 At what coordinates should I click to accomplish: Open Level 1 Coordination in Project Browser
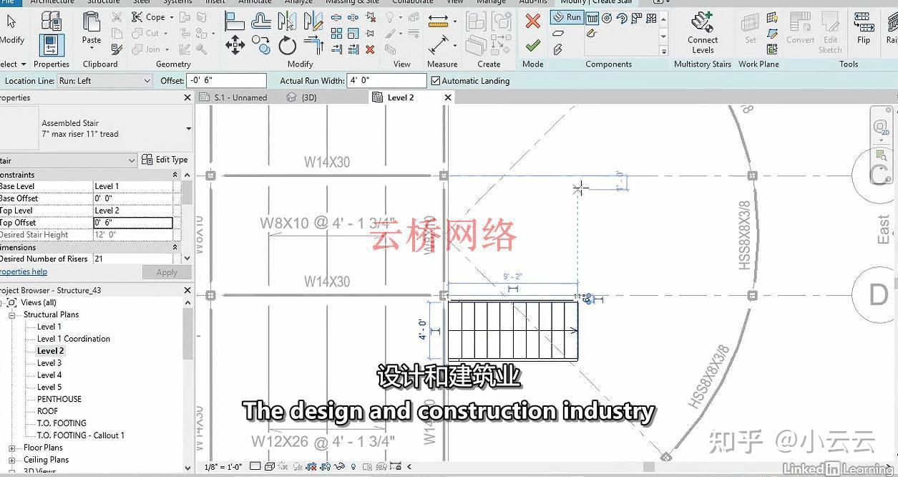pyautogui.click(x=74, y=339)
